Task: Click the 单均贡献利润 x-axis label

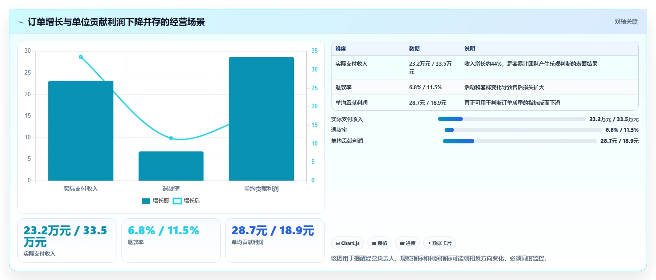Action: [x=261, y=189]
